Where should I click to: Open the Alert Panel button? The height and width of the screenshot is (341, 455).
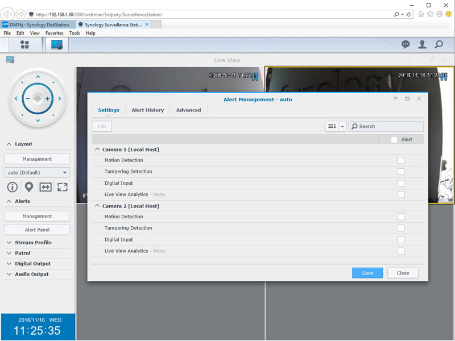click(x=37, y=230)
